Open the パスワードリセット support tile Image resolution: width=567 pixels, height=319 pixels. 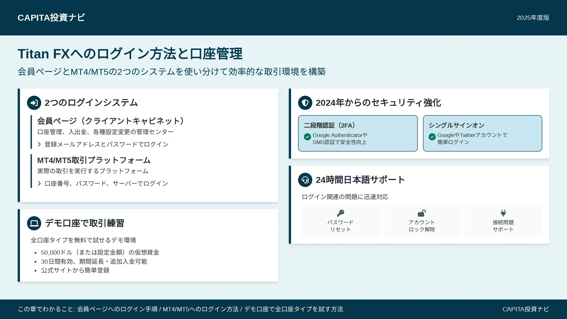pos(340,221)
